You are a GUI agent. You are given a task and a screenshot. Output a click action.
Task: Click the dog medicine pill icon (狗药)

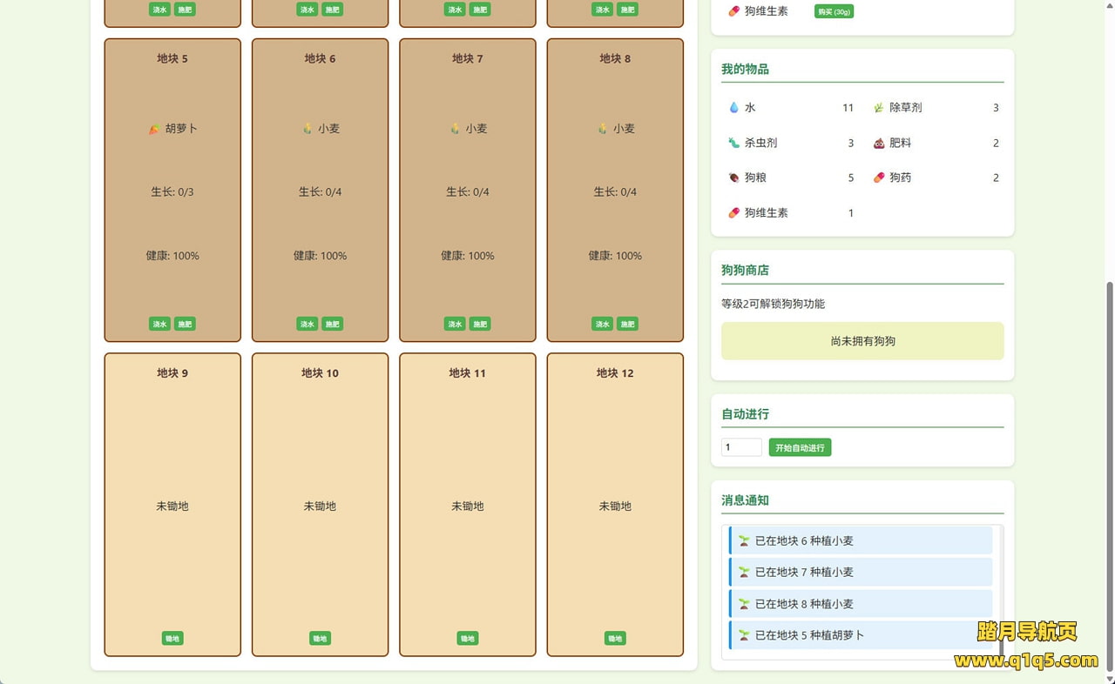point(878,178)
